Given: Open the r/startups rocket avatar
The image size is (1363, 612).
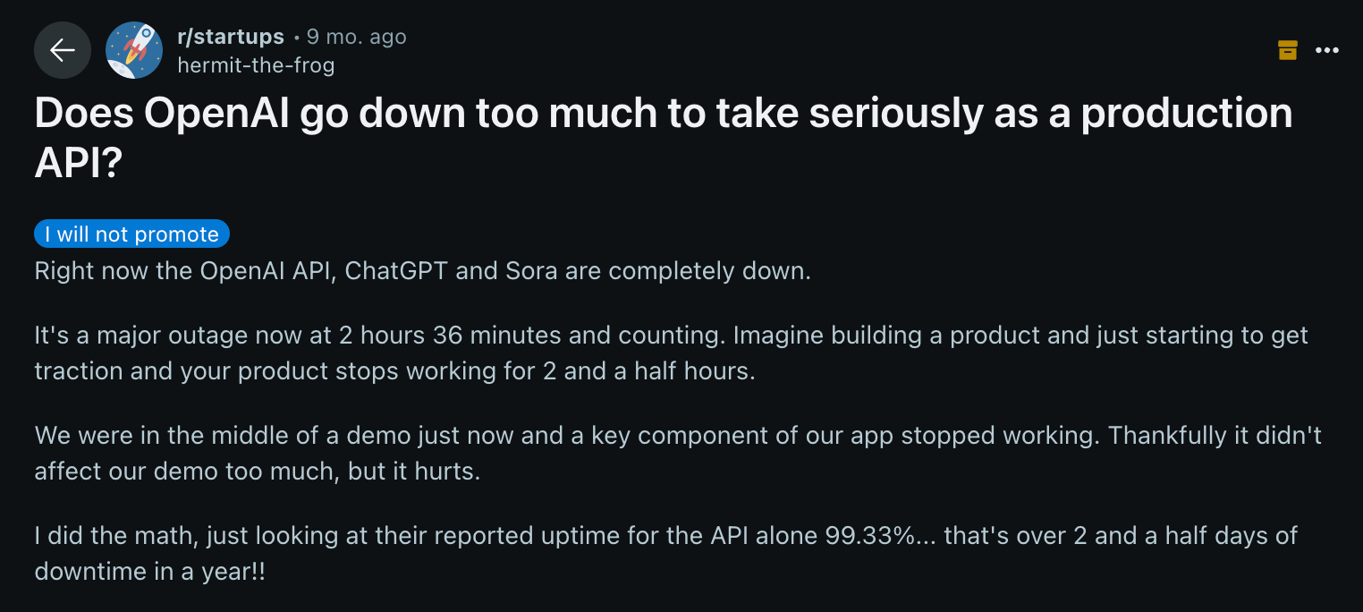Looking at the screenshot, I should pos(134,50).
